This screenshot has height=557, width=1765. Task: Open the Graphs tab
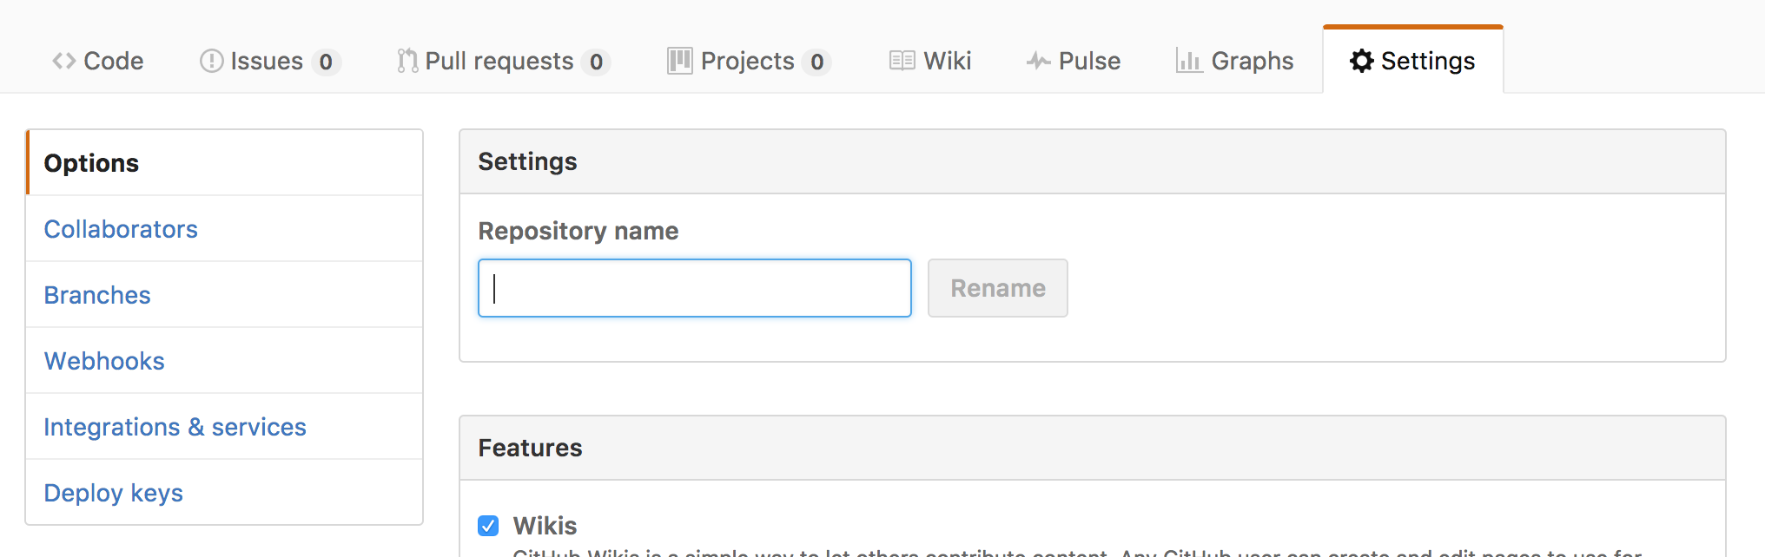(1235, 61)
